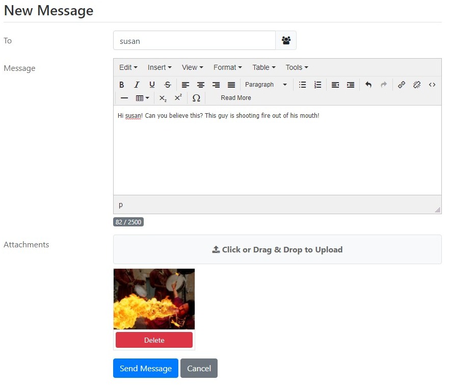Screen dimensions: 450x385
Task: Align text left
Action: [x=186, y=85]
